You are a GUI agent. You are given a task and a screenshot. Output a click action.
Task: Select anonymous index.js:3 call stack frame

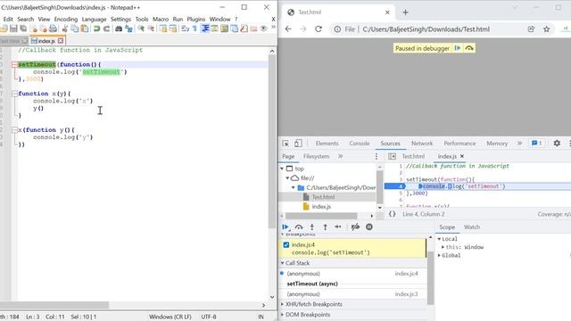point(352,293)
